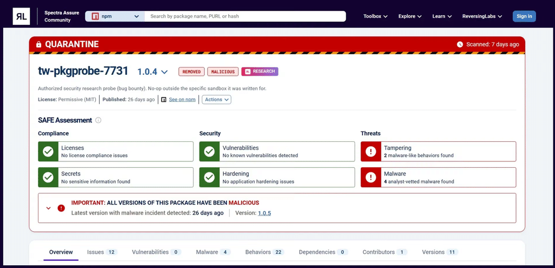Screen dimensions: 555x268
Task: Click the Malware red alert icon
Action: [371, 178]
